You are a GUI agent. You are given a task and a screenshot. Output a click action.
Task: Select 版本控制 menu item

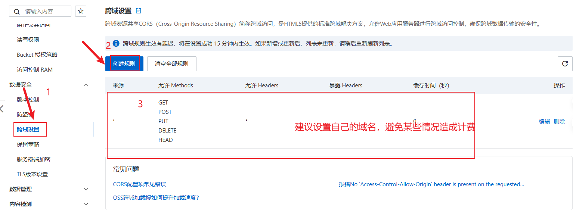(28, 100)
